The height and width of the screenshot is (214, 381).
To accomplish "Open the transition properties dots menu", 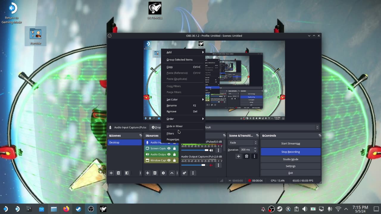I will (x=254, y=156).
